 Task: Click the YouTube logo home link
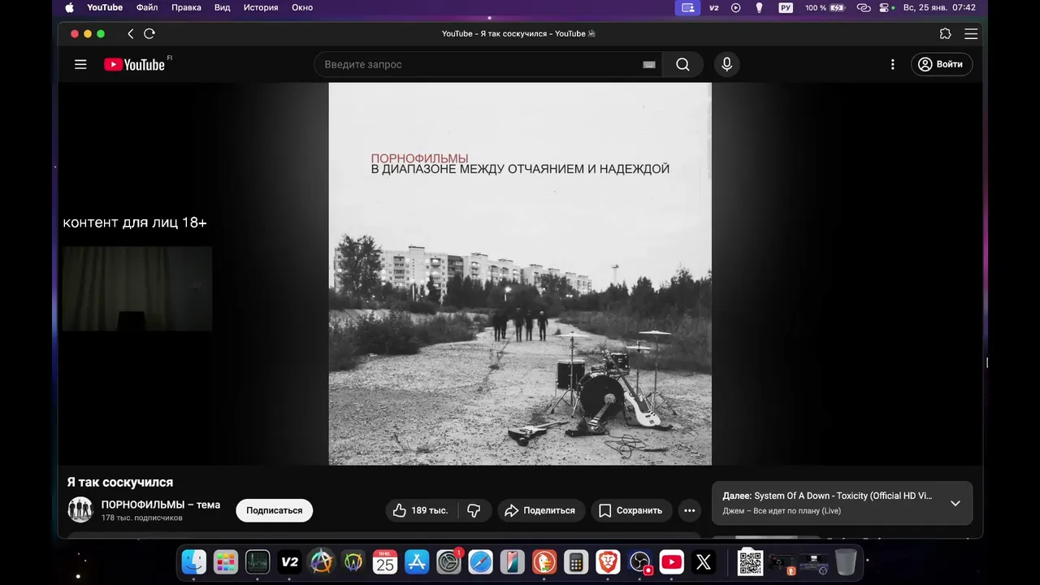(x=135, y=64)
